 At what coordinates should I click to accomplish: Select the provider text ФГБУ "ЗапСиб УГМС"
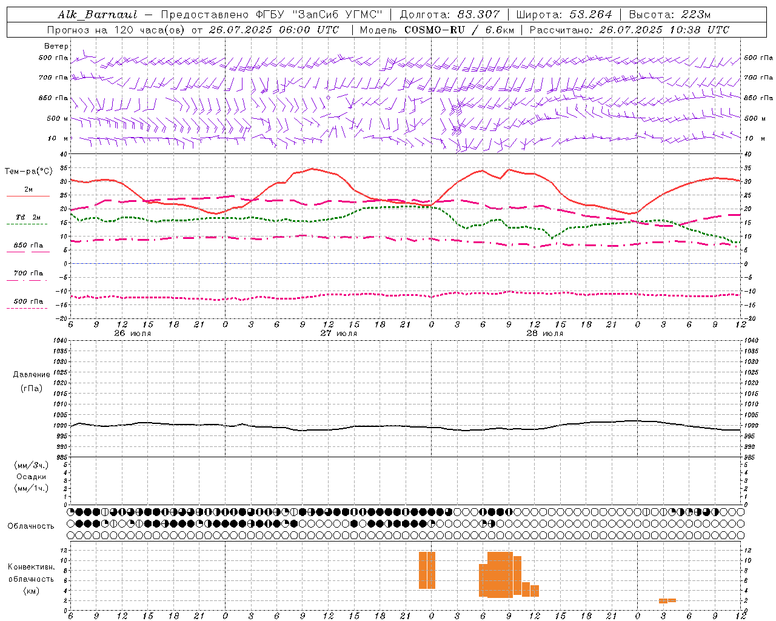[x=318, y=15]
